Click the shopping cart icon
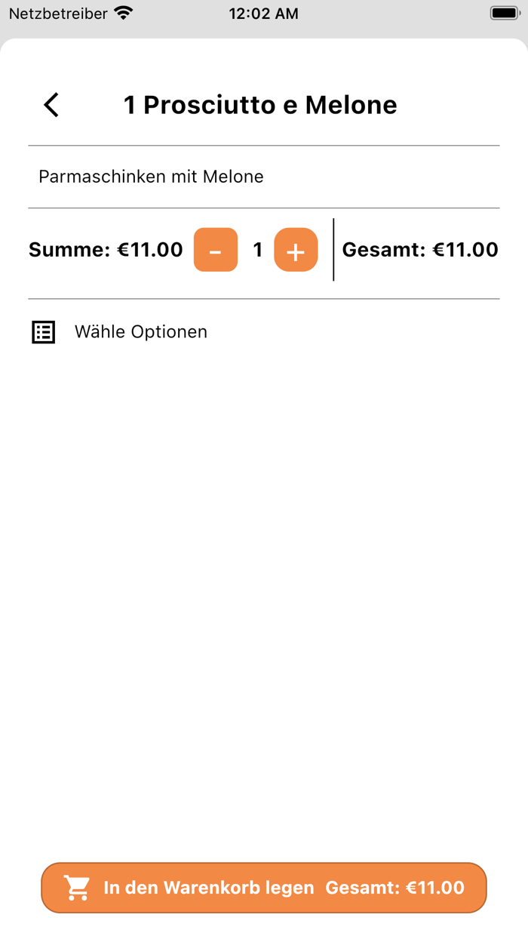This screenshot has width=528, height=939. pos(77,888)
